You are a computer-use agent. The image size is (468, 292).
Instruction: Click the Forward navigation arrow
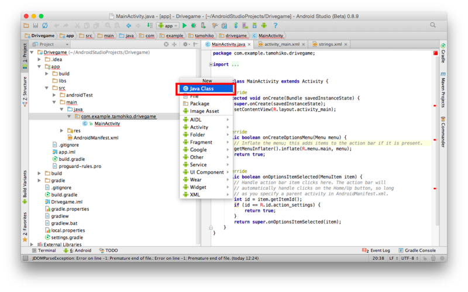click(x=138, y=26)
